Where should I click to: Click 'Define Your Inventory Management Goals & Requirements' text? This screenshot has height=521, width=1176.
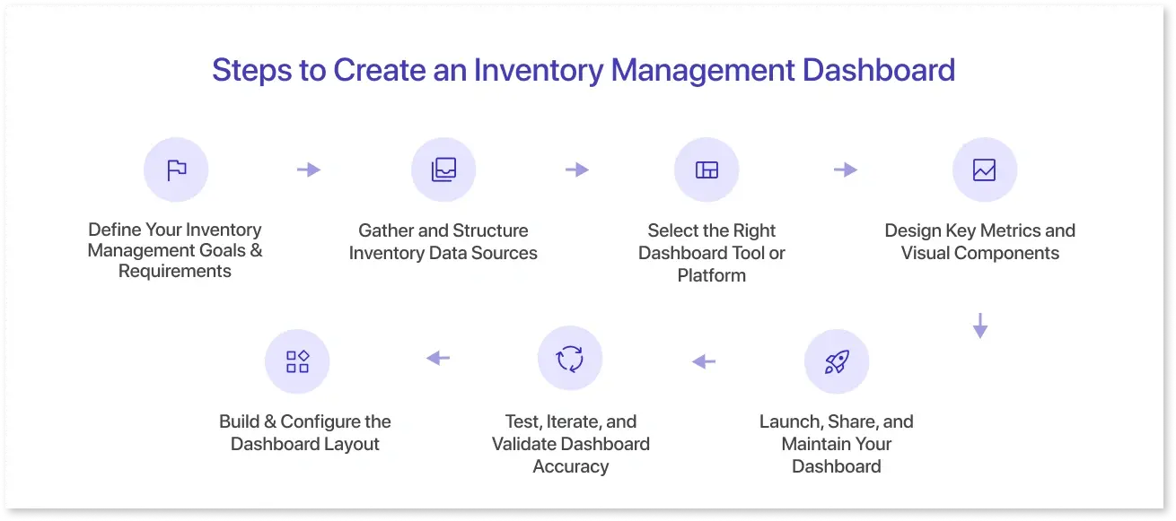(175, 251)
